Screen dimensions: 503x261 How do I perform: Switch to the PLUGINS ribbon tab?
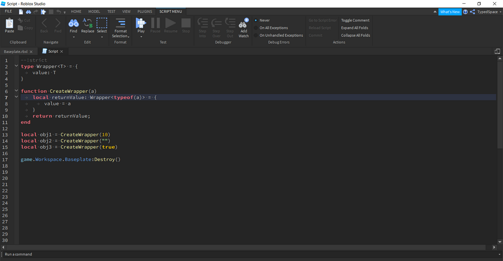(144, 11)
